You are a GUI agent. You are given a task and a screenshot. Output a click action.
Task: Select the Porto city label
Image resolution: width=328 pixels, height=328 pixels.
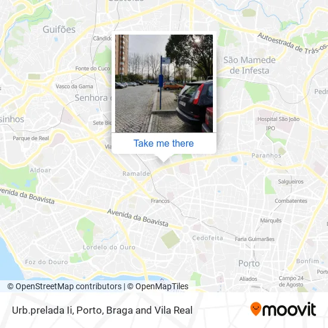pyautogui.click(x=249, y=264)
